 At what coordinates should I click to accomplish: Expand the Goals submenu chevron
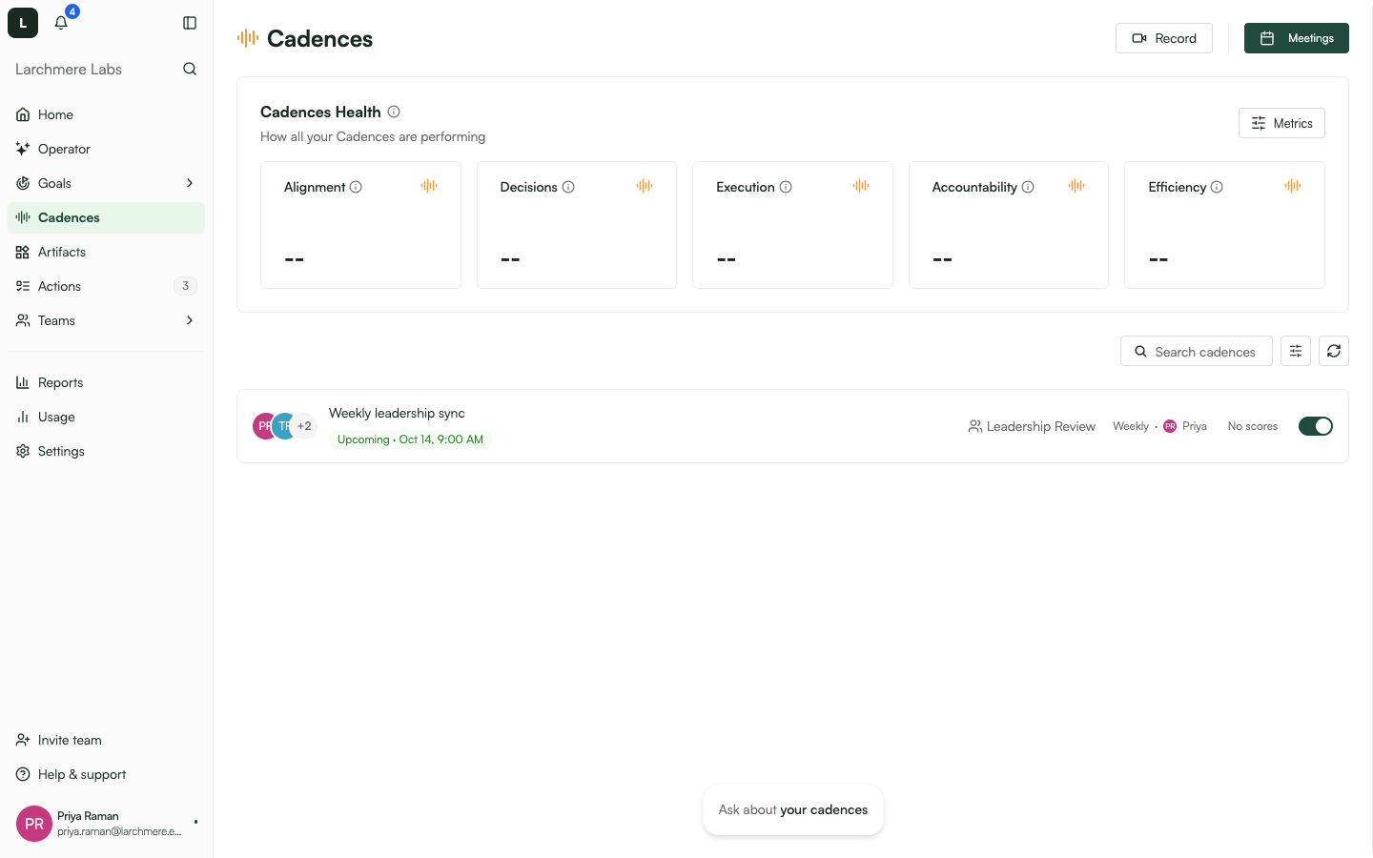190,183
